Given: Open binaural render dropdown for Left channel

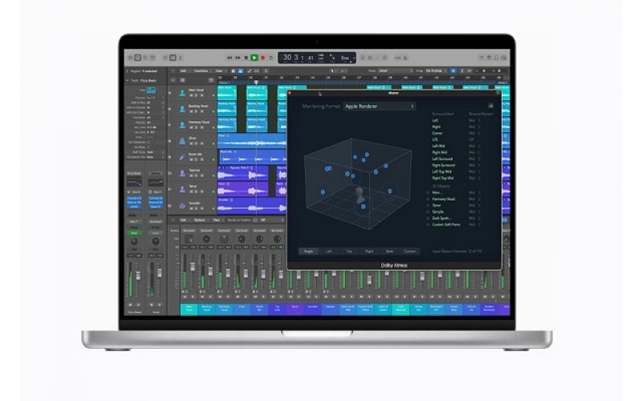Looking at the screenshot, I should tap(474, 120).
